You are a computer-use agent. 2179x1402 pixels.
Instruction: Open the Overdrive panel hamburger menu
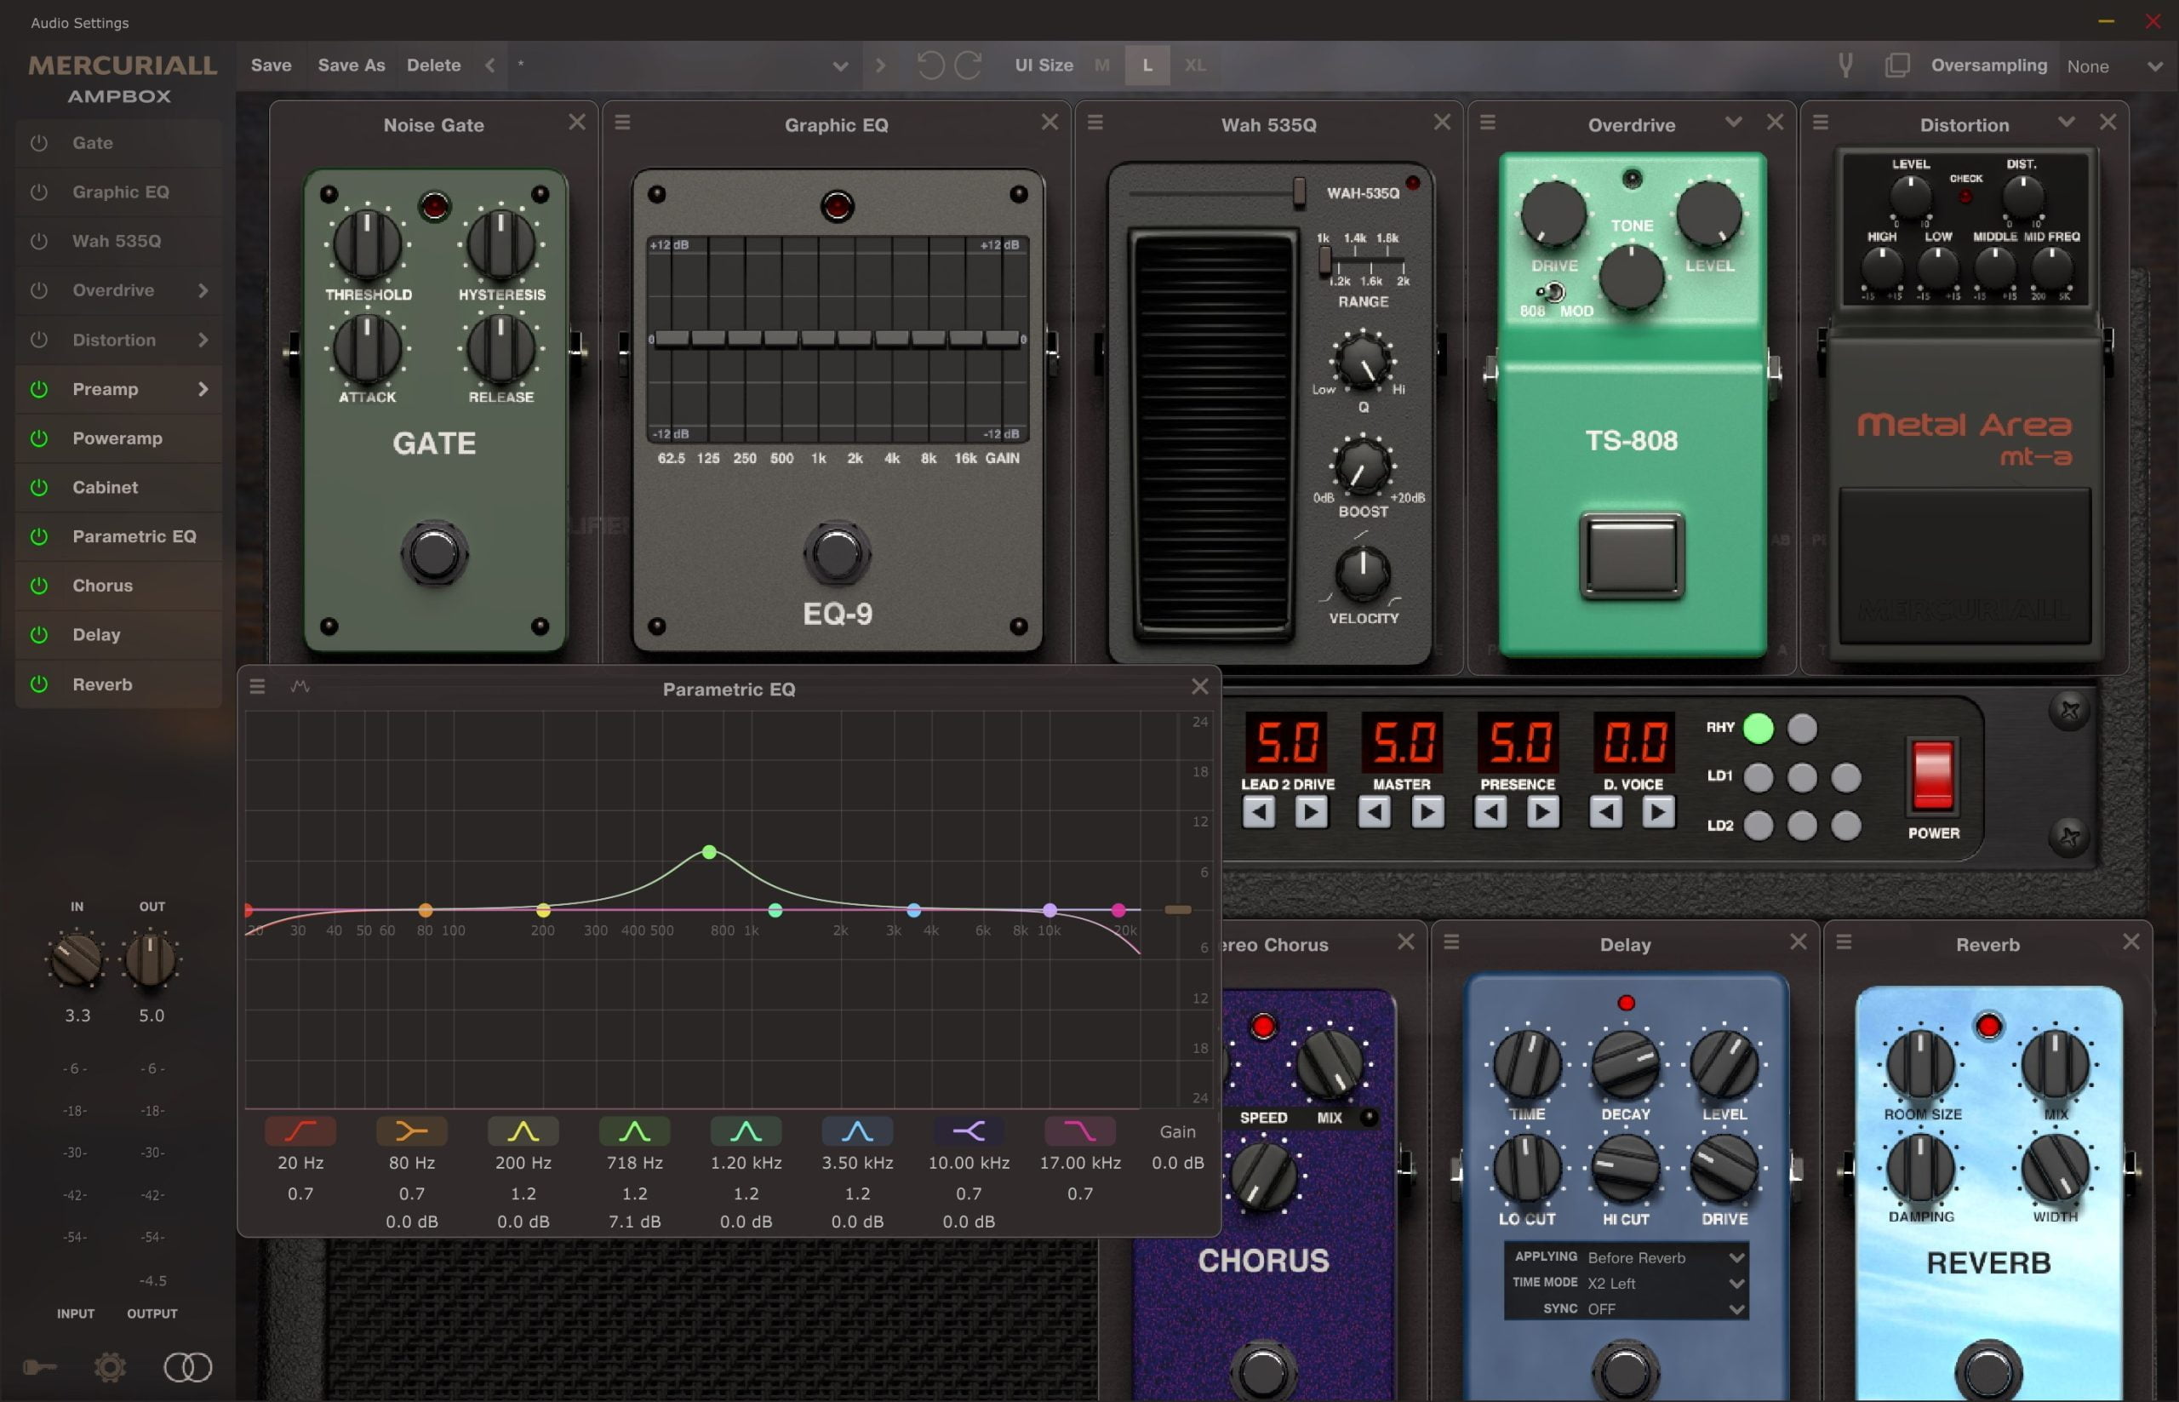(x=1488, y=122)
